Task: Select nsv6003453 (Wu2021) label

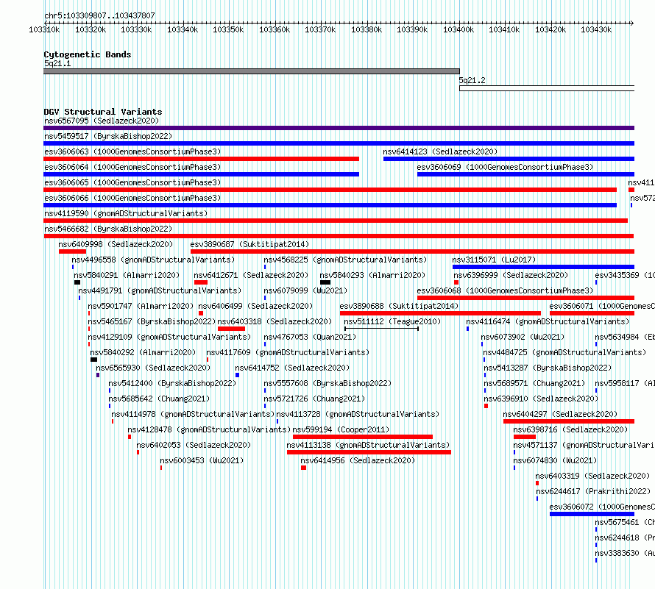Action: tap(202, 460)
